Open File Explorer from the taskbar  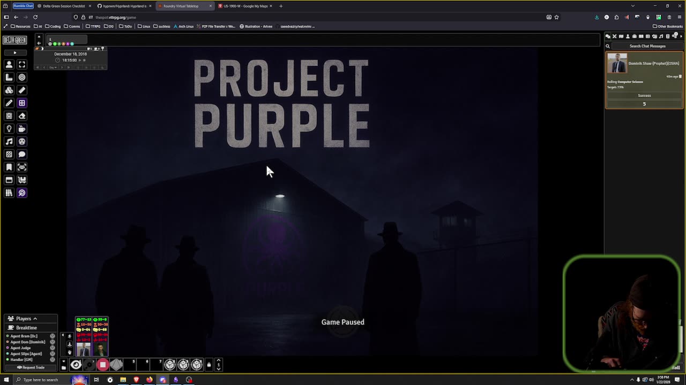[x=123, y=380]
